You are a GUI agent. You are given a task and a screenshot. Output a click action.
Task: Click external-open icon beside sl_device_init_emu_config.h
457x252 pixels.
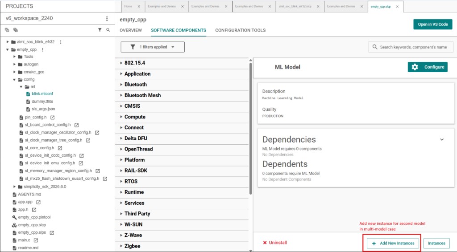(81, 163)
